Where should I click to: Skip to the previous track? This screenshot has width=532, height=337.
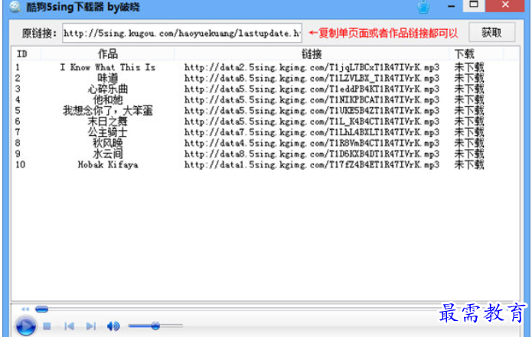pyautogui.click(x=69, y=326)
